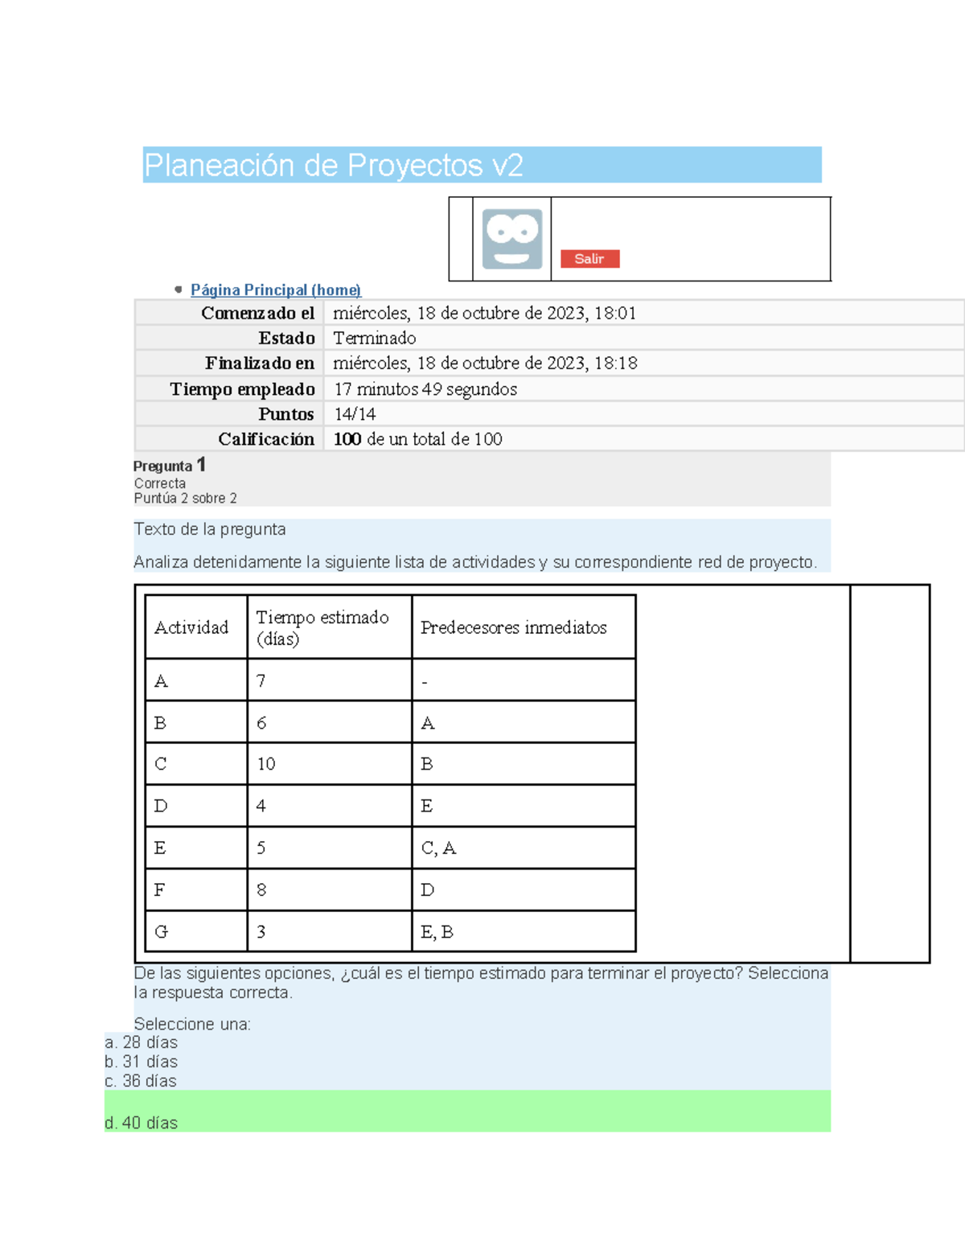
Task: Open the Página Principal (home) link
Action: 276,290
